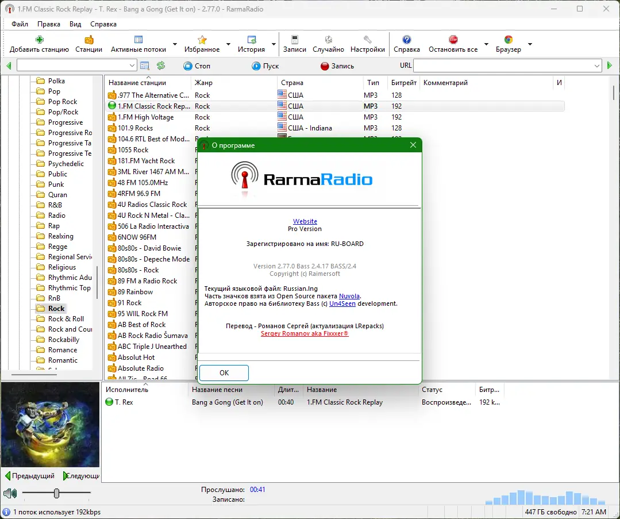Click the album art thumbnail
This screenshot has width=620, height=519.
point(50,425)
